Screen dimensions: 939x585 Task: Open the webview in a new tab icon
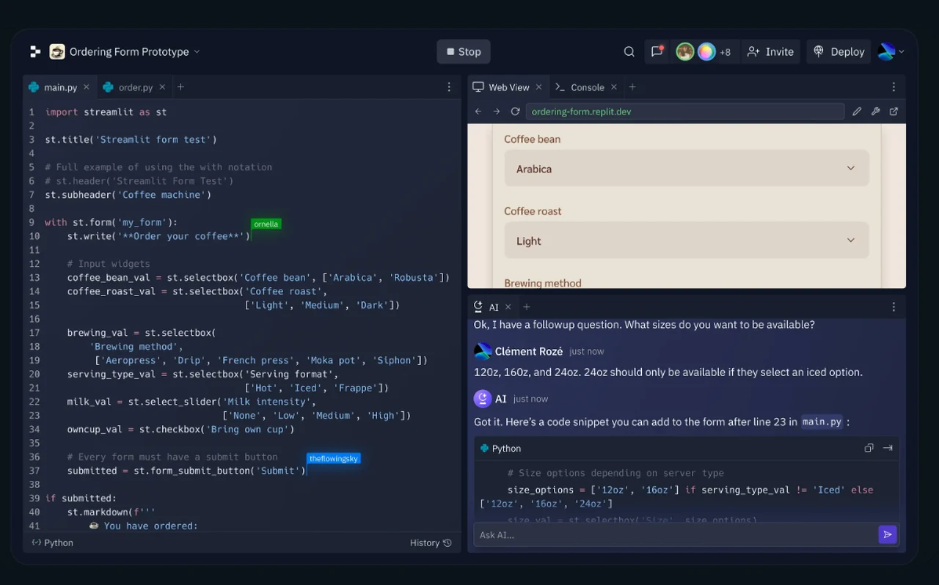pyautogui.click(x=893, y=111)
